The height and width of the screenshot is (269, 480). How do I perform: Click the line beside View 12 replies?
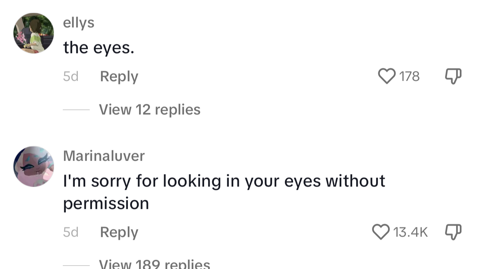76,109
